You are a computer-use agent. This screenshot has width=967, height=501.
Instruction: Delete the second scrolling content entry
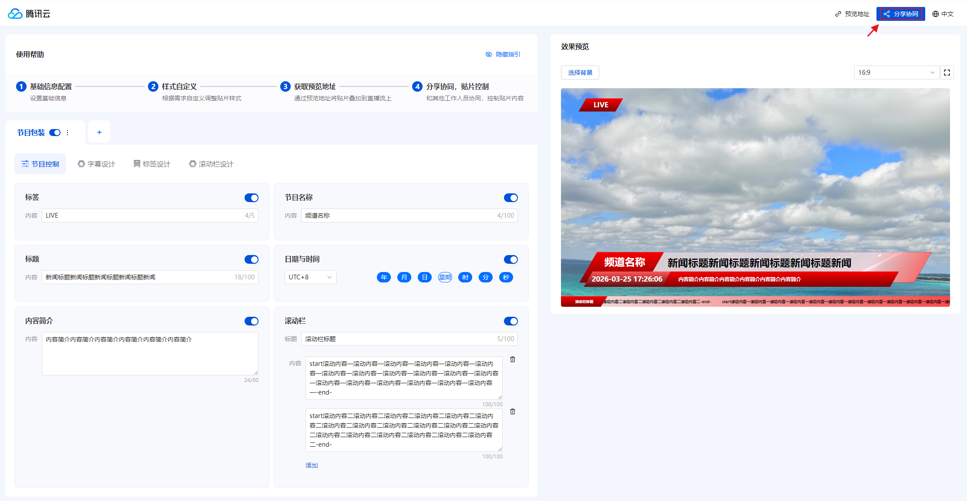coord(513,411)
